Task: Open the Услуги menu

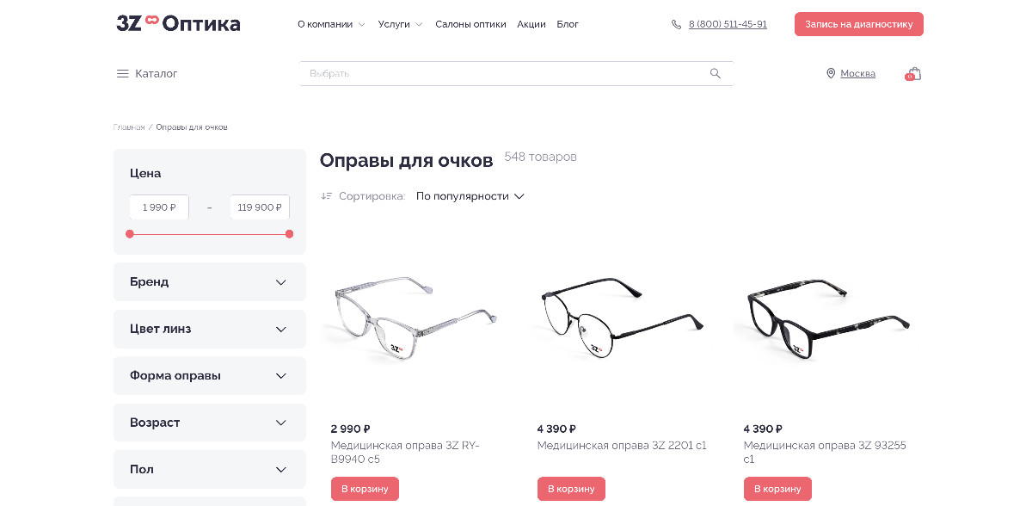Action: (400, 24)
